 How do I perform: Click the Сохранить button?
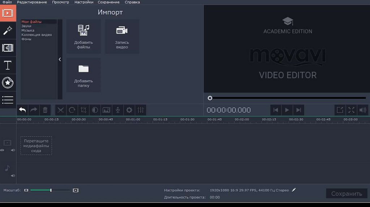[347, 194]
